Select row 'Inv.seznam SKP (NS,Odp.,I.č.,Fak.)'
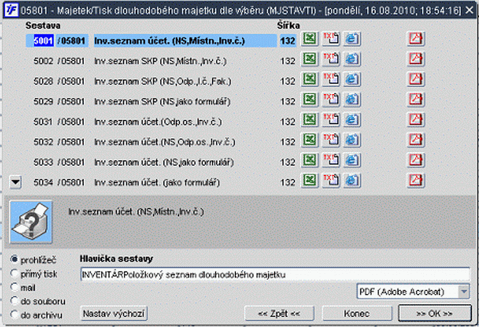 (163, 81)
